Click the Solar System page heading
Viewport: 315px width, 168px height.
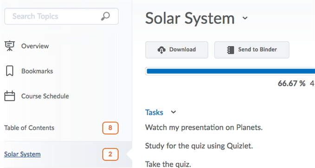190,18
